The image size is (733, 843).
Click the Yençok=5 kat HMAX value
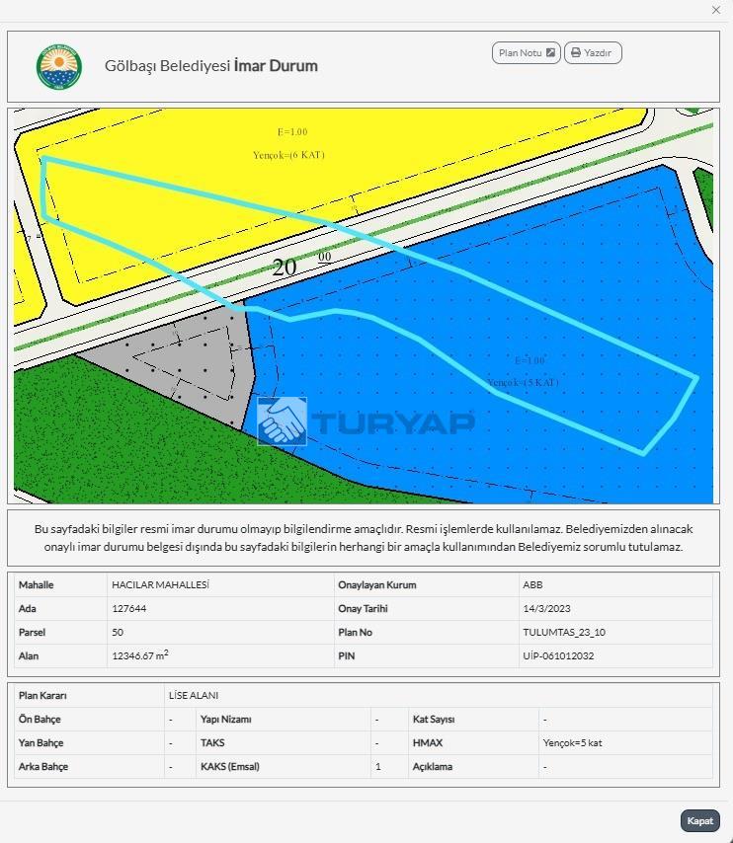(572, 743)
